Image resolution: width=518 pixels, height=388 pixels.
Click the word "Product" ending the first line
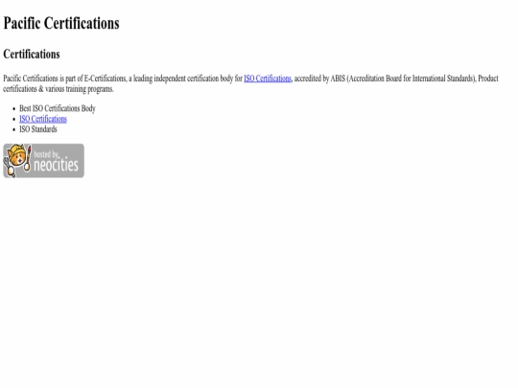click(x=488, y=79)
